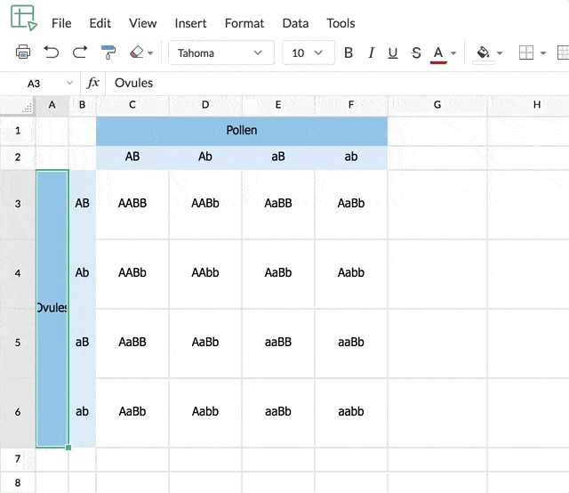The height and width of the screenshot is (493, 569).
Task: Toggle underline formatting
Action: coord(393,53)
